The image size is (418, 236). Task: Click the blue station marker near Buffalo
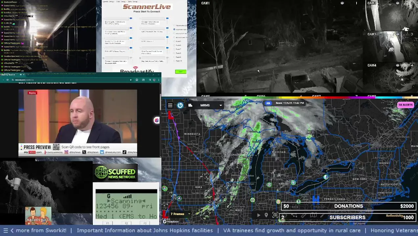click(326, 177)
